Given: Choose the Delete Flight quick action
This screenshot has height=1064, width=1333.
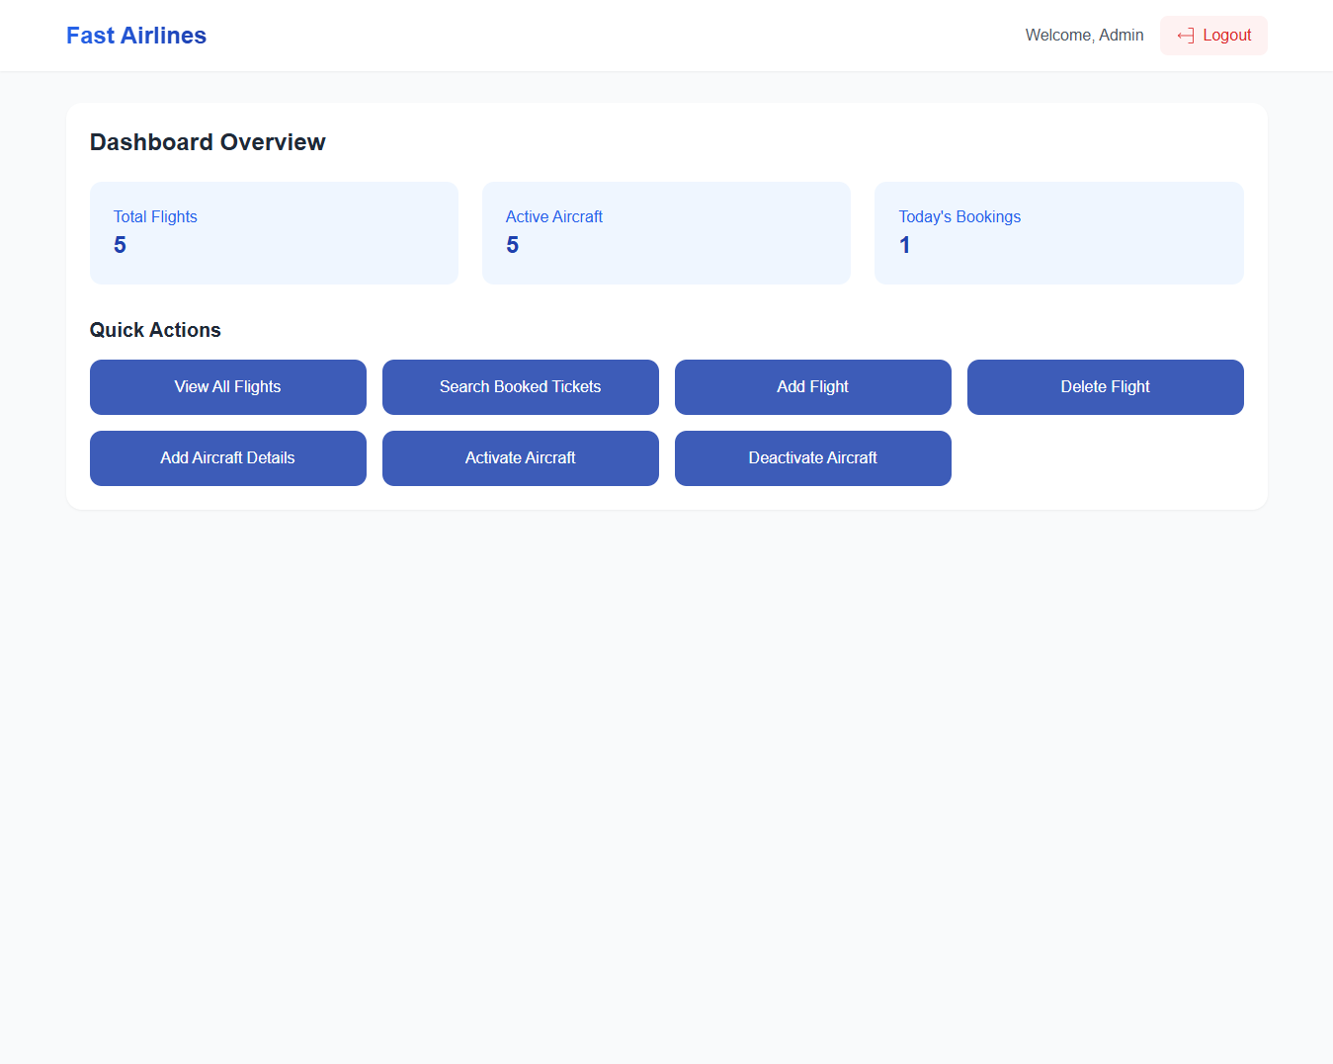Looking at the screenshot, I should (1105, 387).
